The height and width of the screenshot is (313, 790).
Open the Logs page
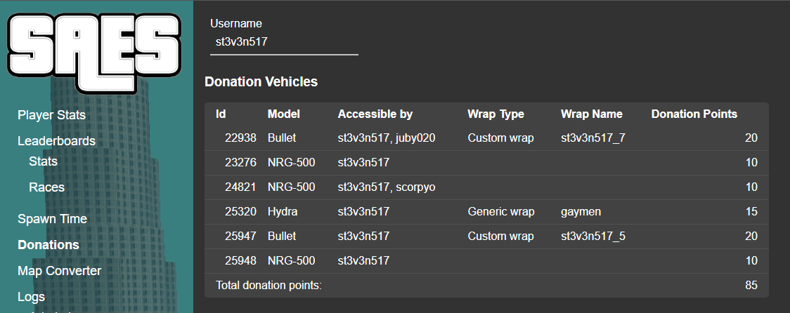click(31, 297)
